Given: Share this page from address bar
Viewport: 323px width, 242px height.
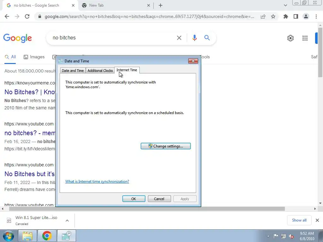Looking at the screenshot, I should coord(263,16).
